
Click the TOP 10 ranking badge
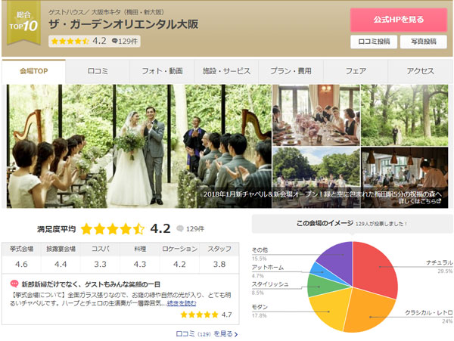(23, 24)
